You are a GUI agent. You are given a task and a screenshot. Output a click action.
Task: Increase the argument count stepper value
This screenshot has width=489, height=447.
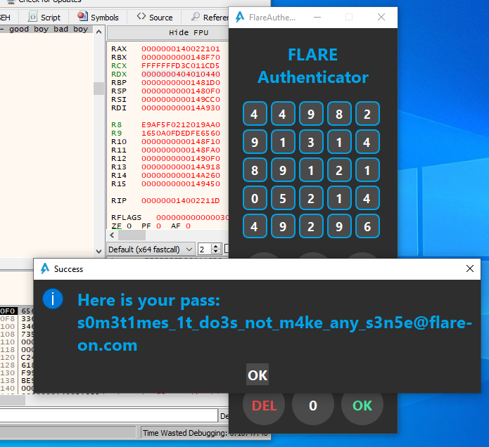[x=215, y=247]
